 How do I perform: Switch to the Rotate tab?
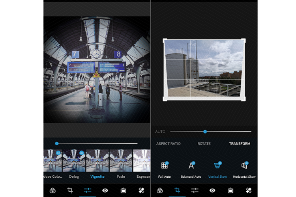204,144
